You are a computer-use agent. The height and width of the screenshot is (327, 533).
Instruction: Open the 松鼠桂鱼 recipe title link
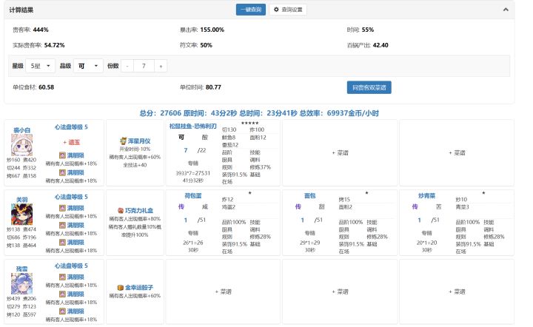(x=193, y=127)
